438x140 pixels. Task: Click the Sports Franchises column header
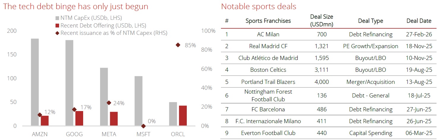268,21
